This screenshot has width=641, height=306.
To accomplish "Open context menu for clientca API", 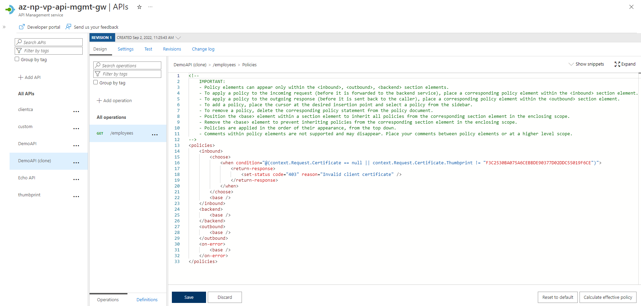I will click(x=76, y=112).
